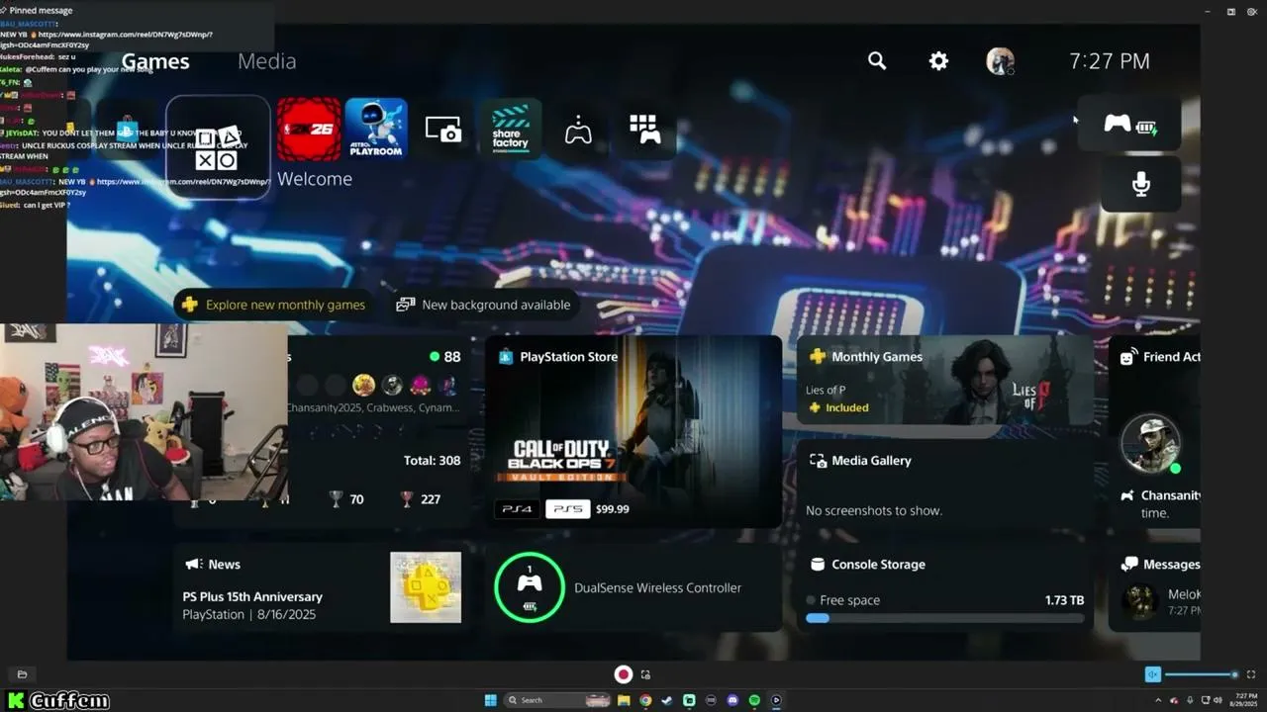Open the PS5 search icon

point(877,61)
